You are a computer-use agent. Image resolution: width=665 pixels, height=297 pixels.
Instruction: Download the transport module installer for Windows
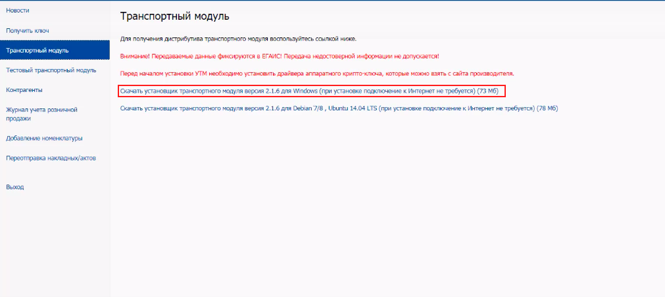(x=296, y=90)
